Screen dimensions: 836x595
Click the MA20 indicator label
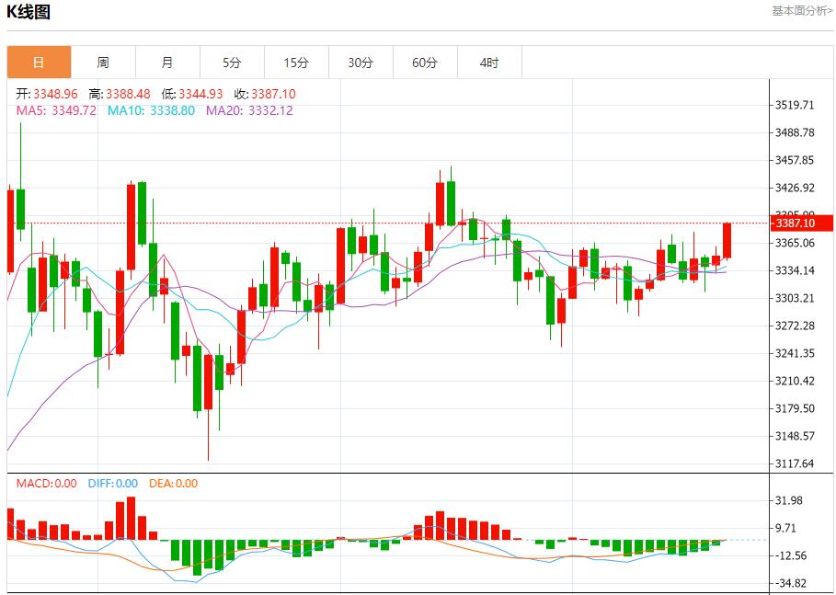tap(249, 110)
